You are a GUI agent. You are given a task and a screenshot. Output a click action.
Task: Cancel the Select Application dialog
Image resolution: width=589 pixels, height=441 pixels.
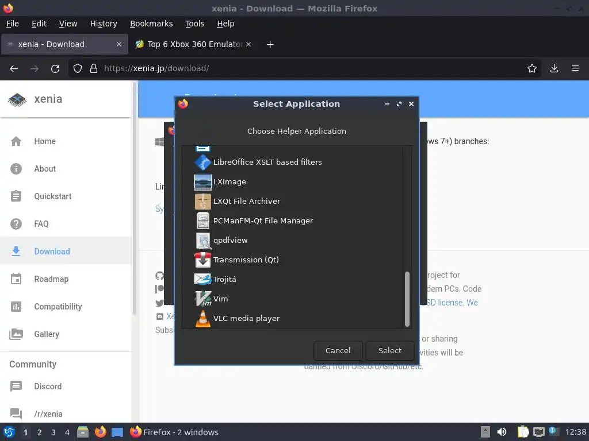[338, 351]
